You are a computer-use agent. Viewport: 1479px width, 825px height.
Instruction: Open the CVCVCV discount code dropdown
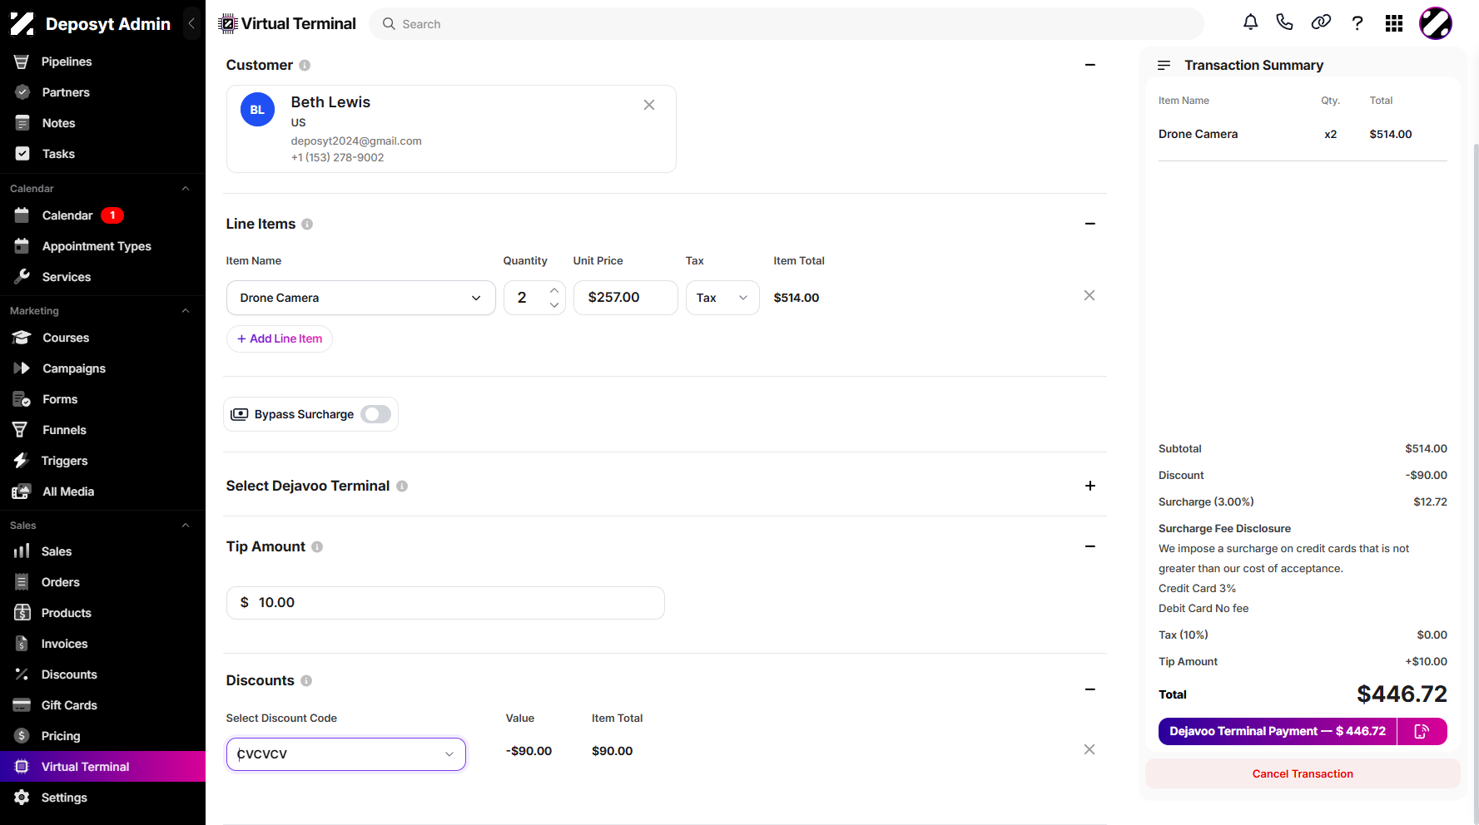[x=346, y=754]
